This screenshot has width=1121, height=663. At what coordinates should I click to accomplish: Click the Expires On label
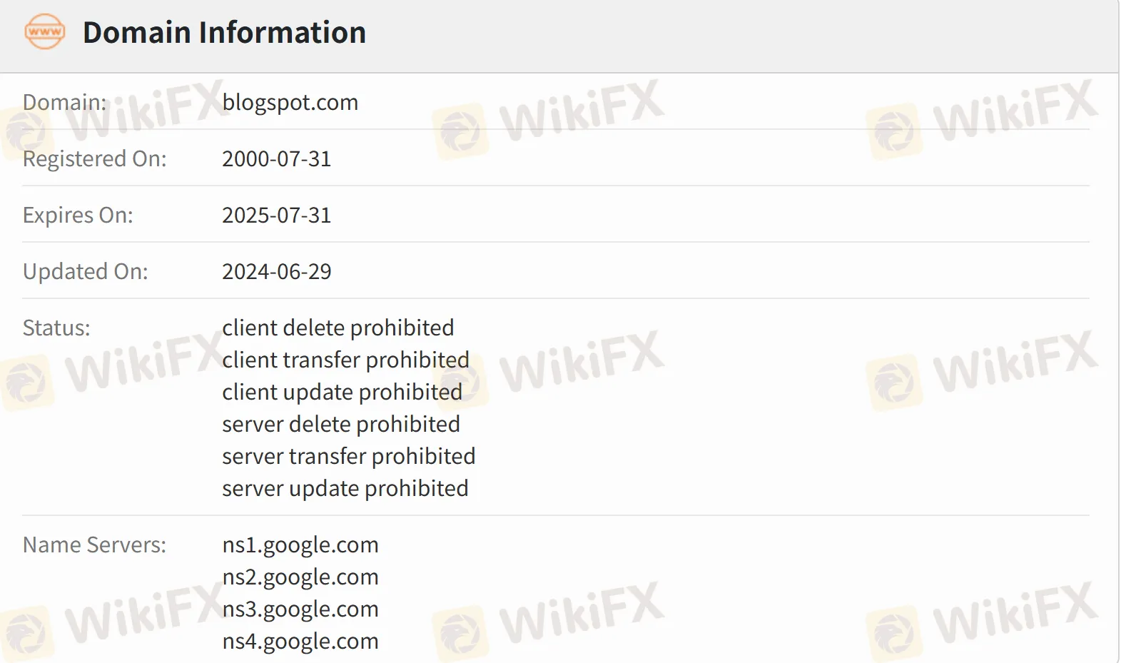tap(78, 215)
